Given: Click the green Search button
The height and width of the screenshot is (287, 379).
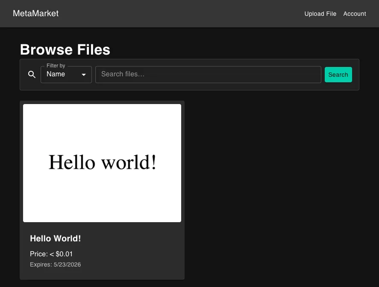Looking at the screenshot, I should (338, 75).
